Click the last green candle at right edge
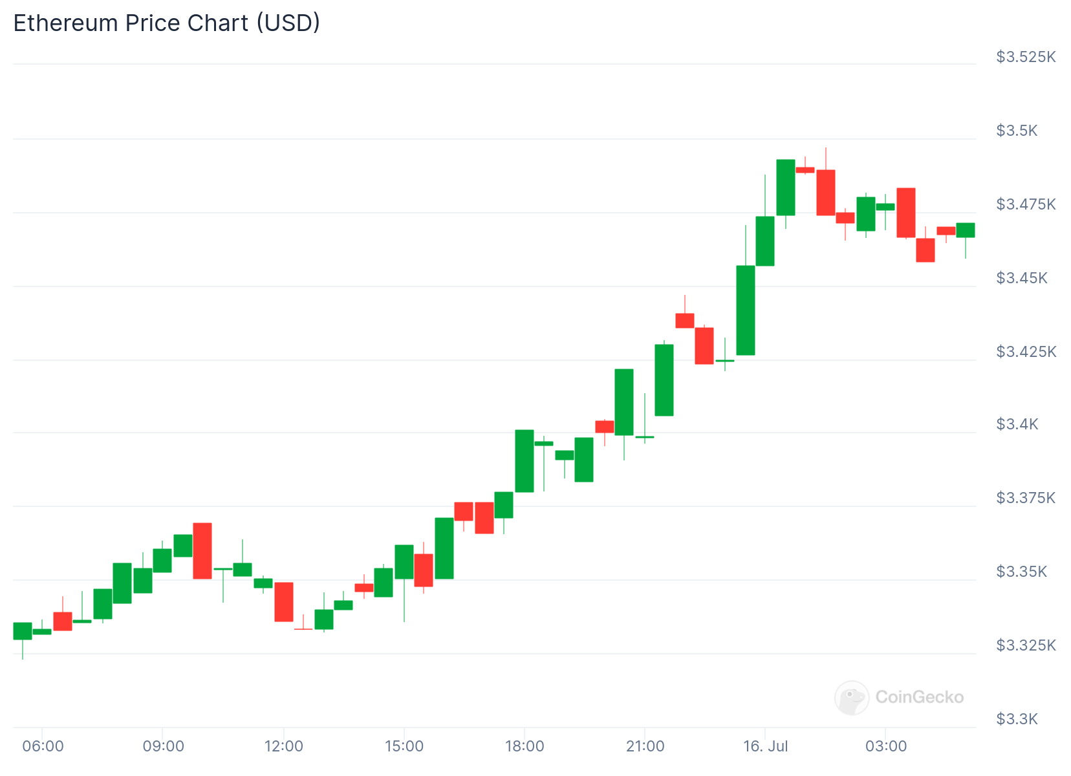This screenshot has height=776, width=1071. 966,230
